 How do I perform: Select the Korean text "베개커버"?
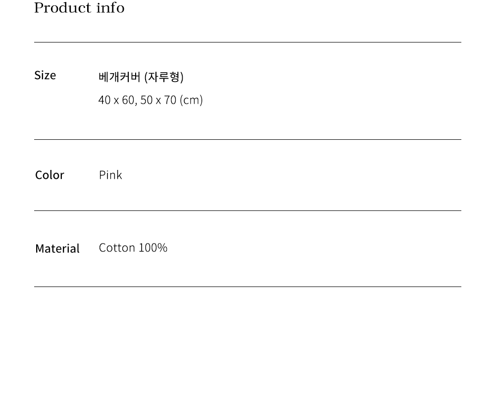click(x=119, y=77)
